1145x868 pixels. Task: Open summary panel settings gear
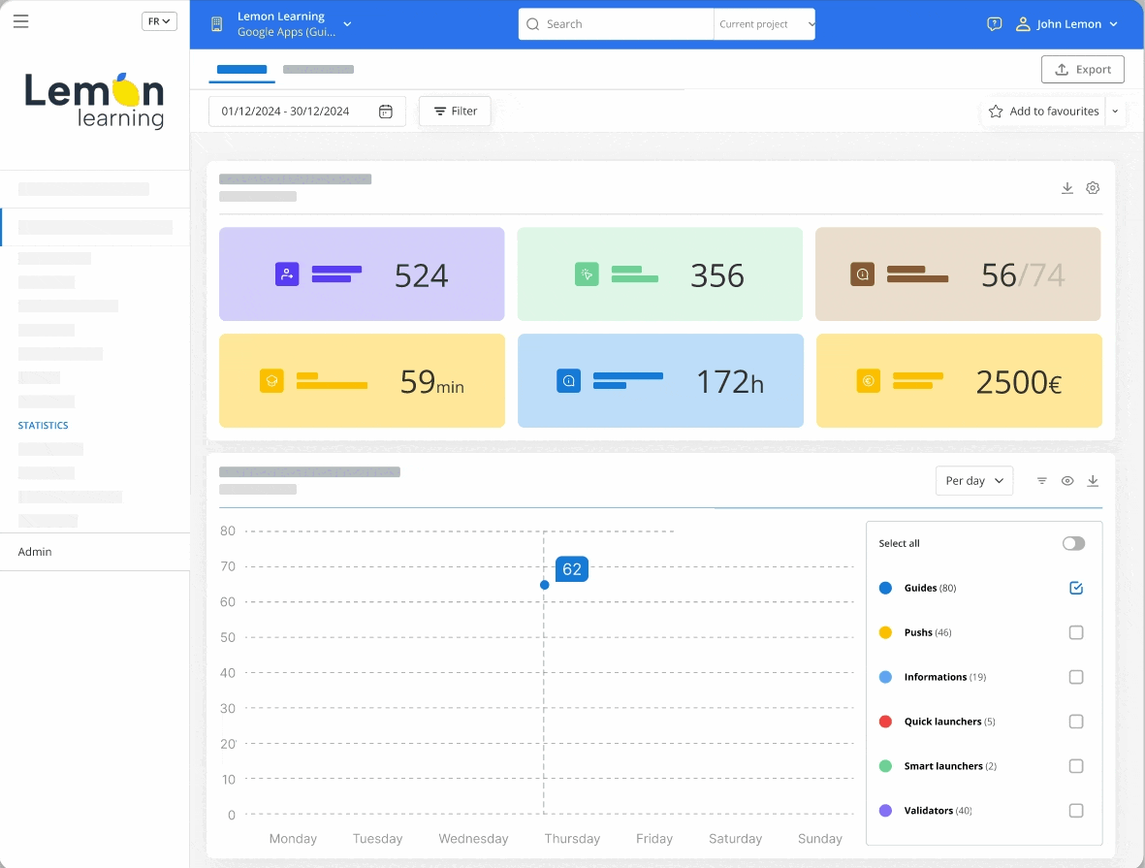(x=1093, y=188)
